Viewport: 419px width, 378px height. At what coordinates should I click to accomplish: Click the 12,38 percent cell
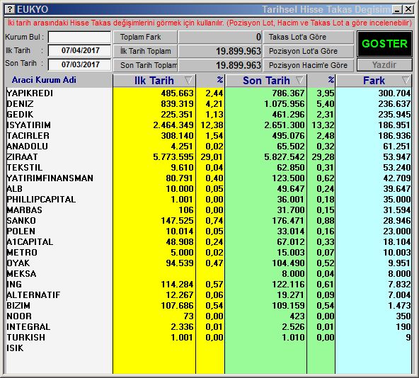(x=212, y=125)
